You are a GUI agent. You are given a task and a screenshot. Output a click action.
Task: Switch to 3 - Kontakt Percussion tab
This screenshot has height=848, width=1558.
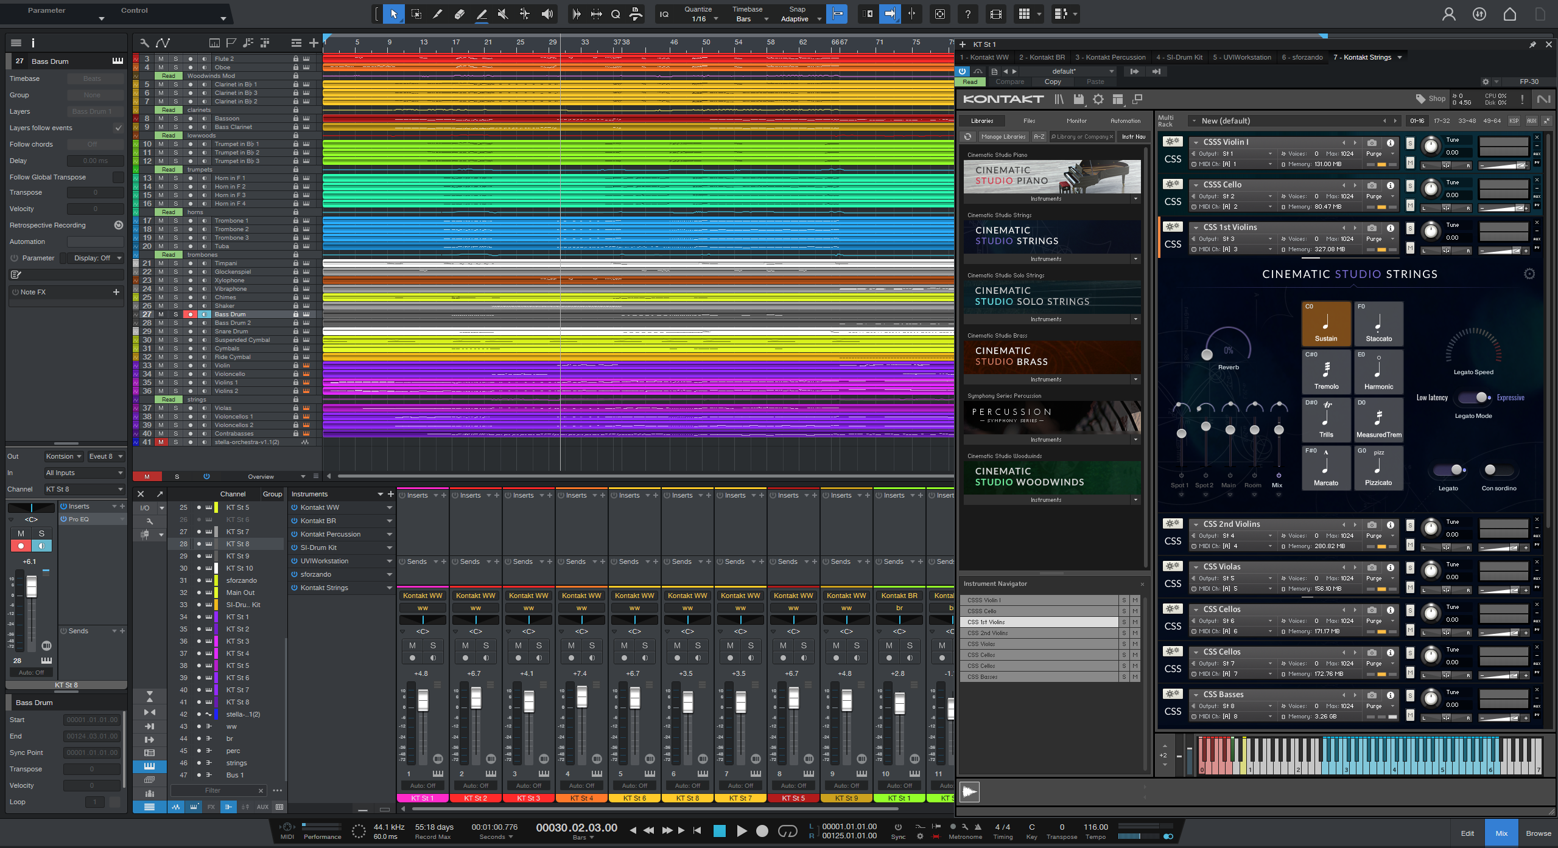[1110, 57]
